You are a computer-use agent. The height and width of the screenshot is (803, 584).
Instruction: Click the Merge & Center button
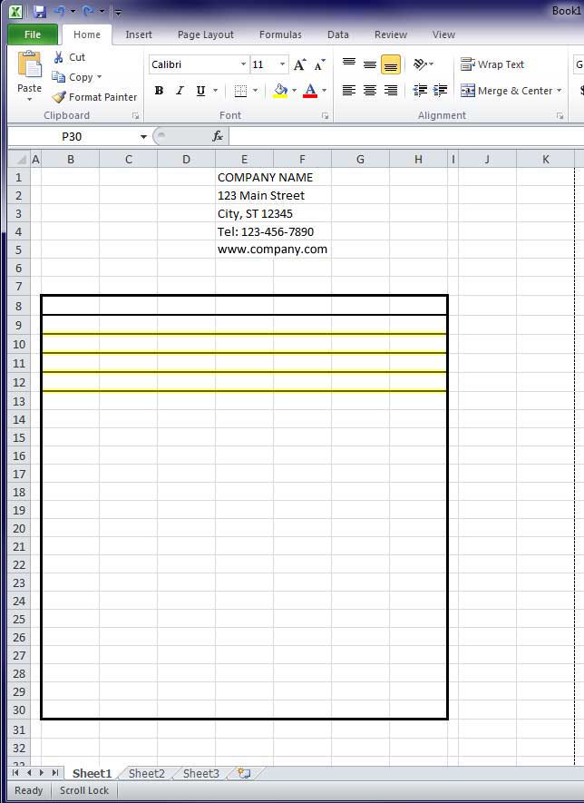(x=507, y=91)
